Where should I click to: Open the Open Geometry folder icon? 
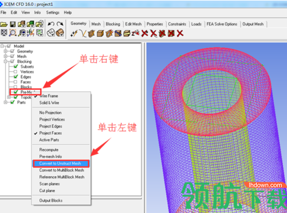(x=22, y=24)
